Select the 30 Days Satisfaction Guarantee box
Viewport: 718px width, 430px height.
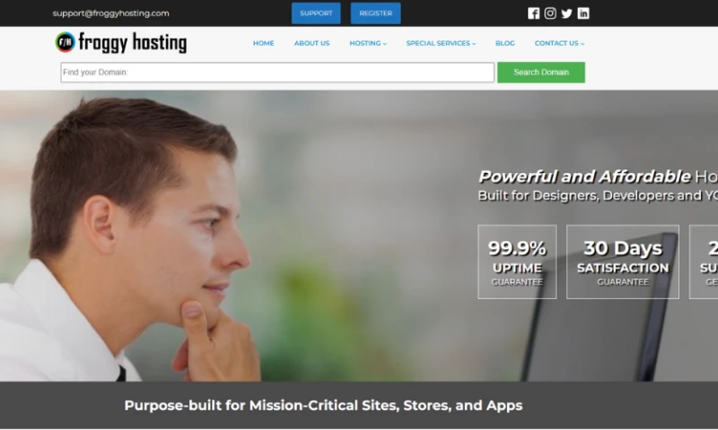click(x=623, y=262)
